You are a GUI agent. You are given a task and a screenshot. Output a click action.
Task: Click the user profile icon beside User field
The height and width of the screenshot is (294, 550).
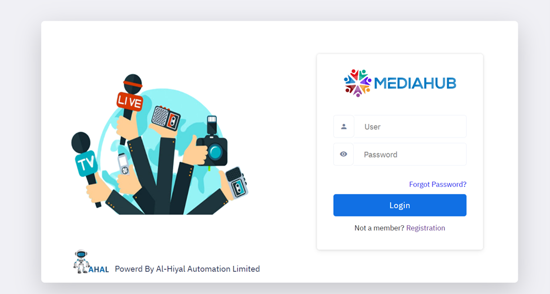[x=343, y=126]
